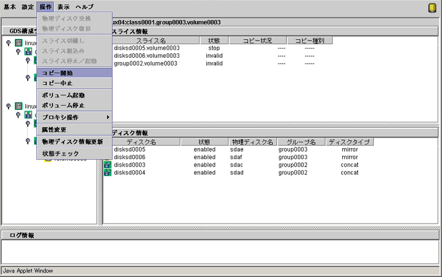The width and height of the screenshot is (442, 277).
Task: Open 属性変更 from the menu
Action: [55, 130]
